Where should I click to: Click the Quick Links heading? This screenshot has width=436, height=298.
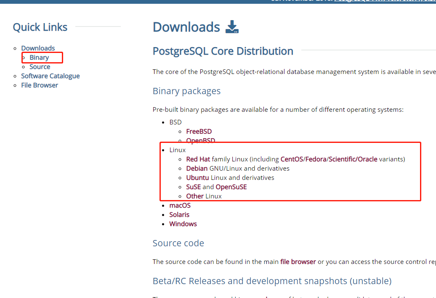point(40,27)
